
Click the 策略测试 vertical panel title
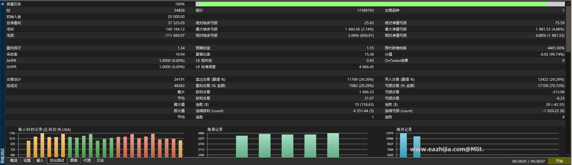point(3,155)
